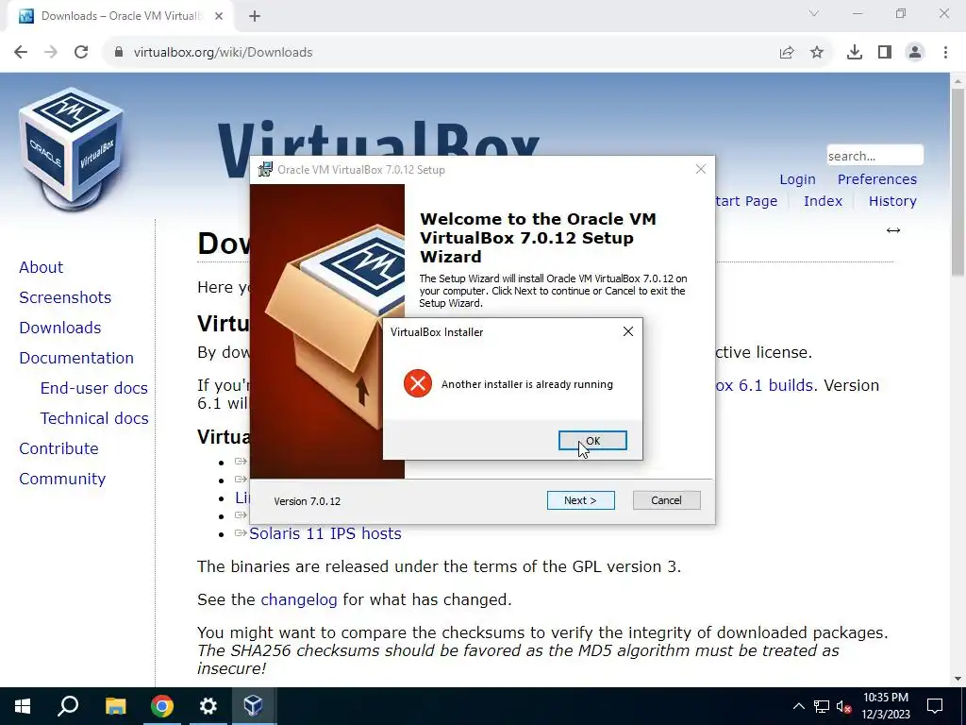The width and height of the screenshot is (966, 725).
Task: Open Chrome tab search chevron
Action: coord(814,13)
